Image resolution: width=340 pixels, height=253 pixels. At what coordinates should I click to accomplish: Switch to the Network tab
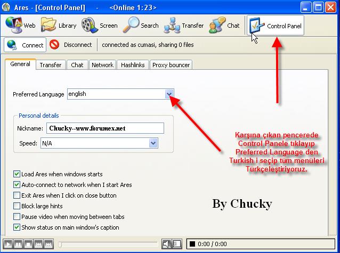tap(102, 65)
